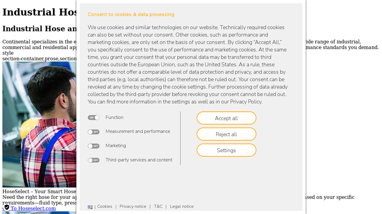Open the Privacy notice link
Screen dimensions: 382x214
tap(133, 206)
